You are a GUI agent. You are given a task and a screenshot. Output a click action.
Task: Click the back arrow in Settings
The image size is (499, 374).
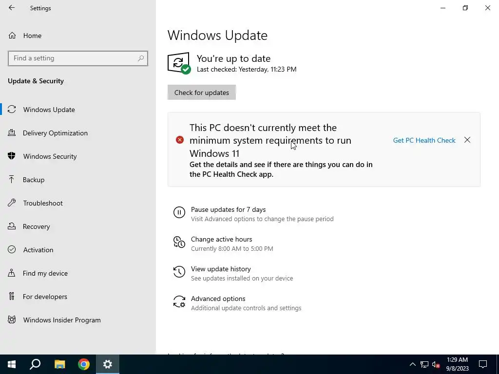12,8
